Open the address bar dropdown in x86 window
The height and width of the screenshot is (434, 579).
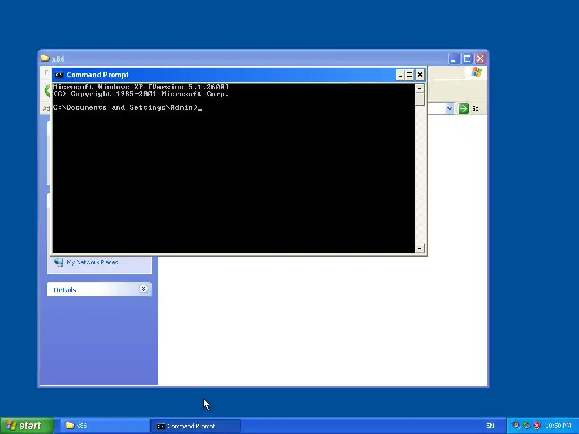pyautogui.click(x=450, y=108)
